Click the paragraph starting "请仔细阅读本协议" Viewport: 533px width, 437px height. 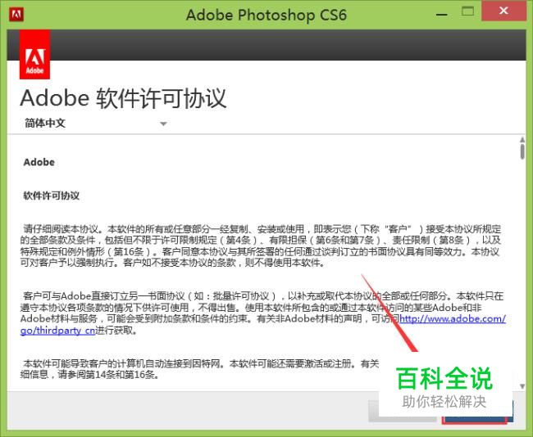point(261,246)
